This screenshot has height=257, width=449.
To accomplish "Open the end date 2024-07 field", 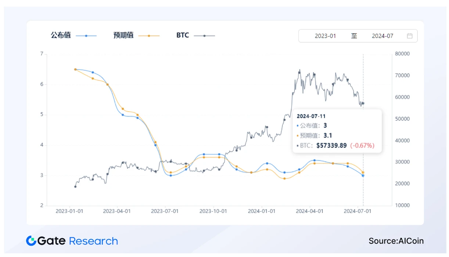I will click(382, 36).
